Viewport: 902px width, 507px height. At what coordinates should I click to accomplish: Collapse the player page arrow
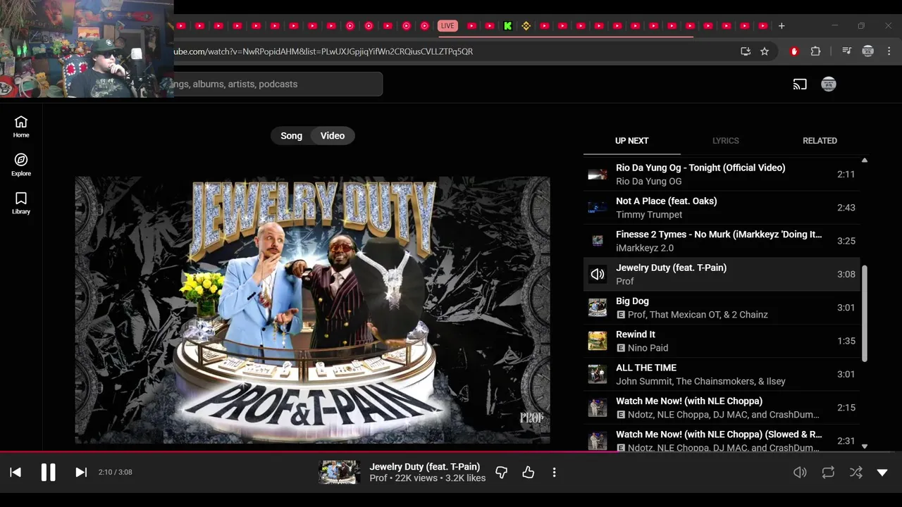coord(882,472)
